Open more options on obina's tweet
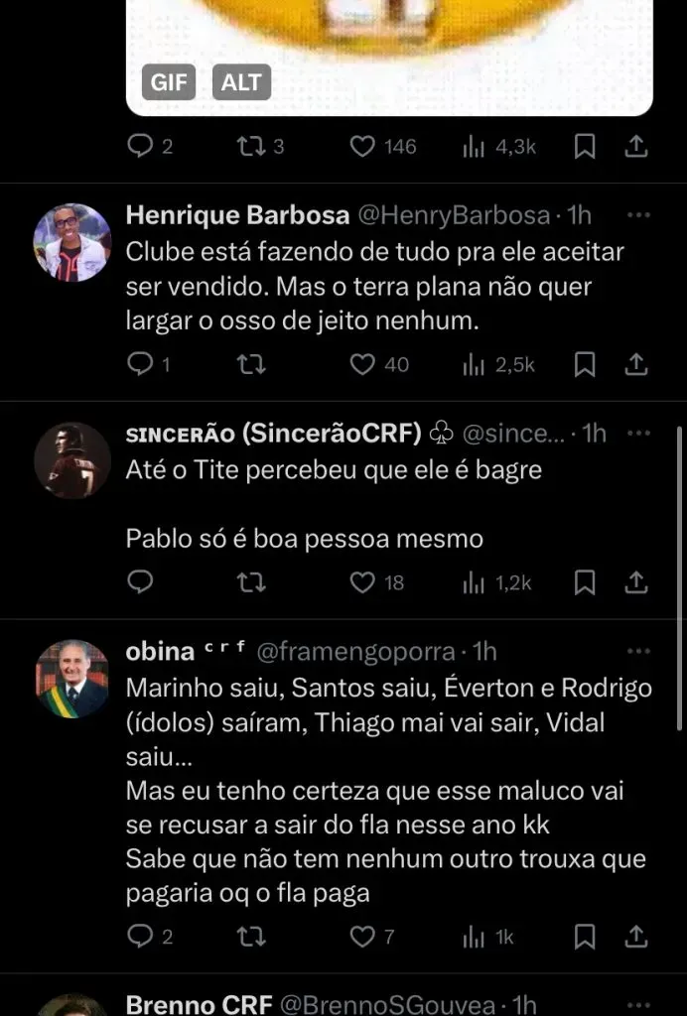This screenshot has height=1016, width=687. pyautogui.click(x=639, y=652)
